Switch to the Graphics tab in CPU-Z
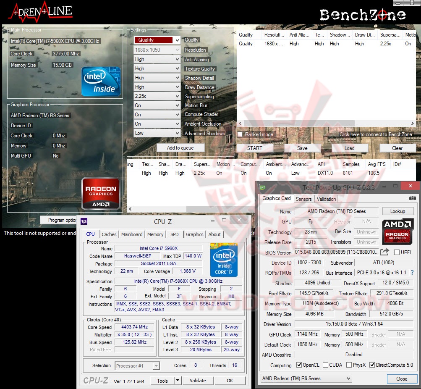This screenshot has width=421, height=389. click(x=195, y=234)
